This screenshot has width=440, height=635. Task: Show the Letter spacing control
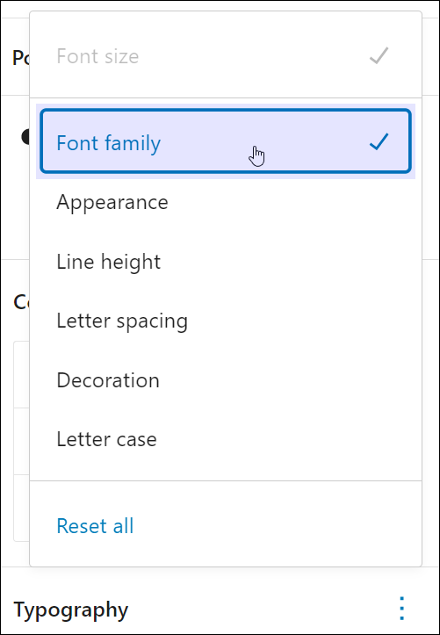pyautogui.click(x=226, y=321)
